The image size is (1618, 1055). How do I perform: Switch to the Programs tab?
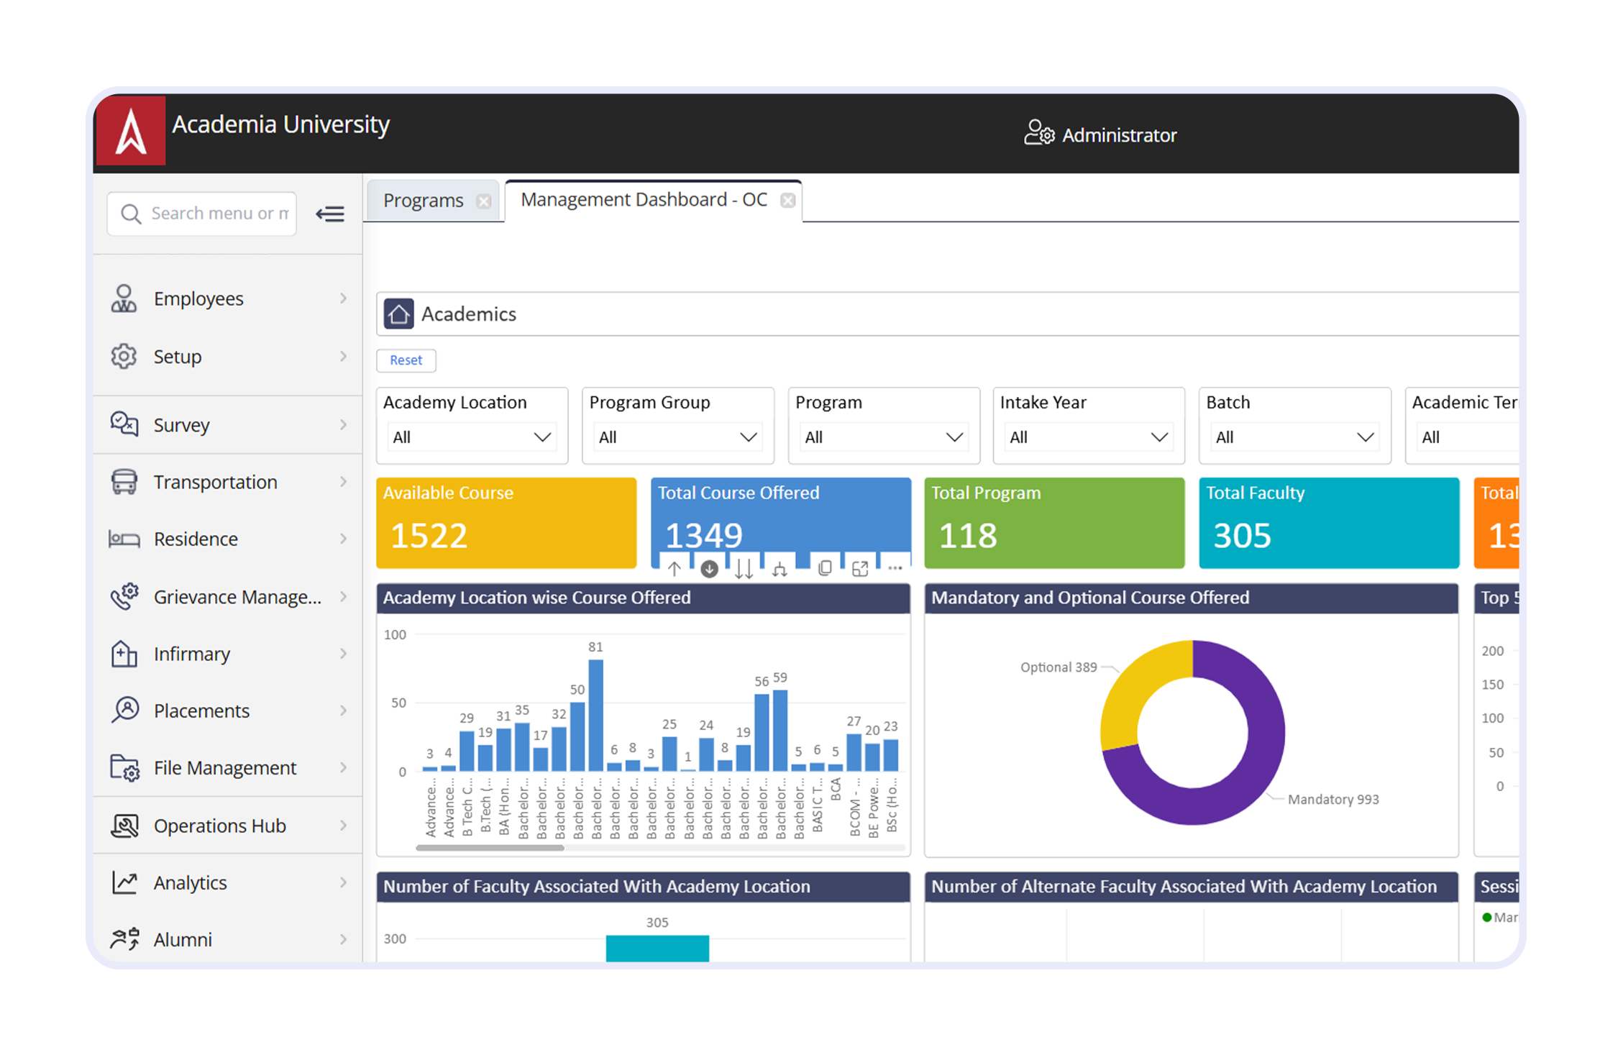pos(424,201)
